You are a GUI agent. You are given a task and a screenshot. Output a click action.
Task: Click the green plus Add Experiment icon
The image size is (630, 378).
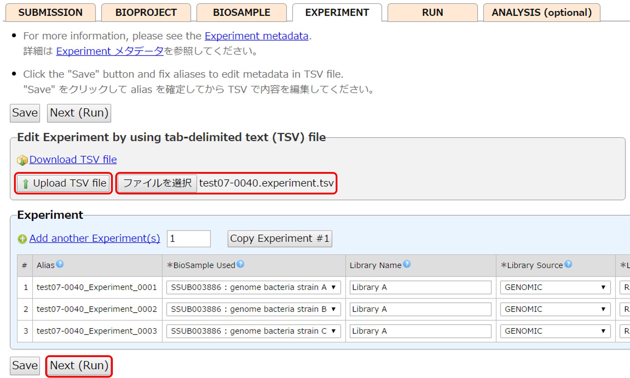22,239
